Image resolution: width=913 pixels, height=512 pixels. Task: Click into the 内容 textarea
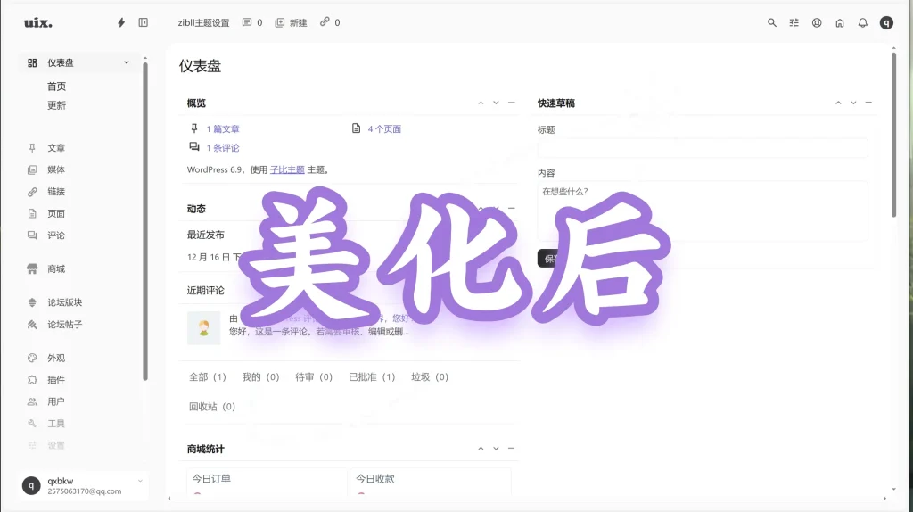pyautogui.click(x=703, y=211)
